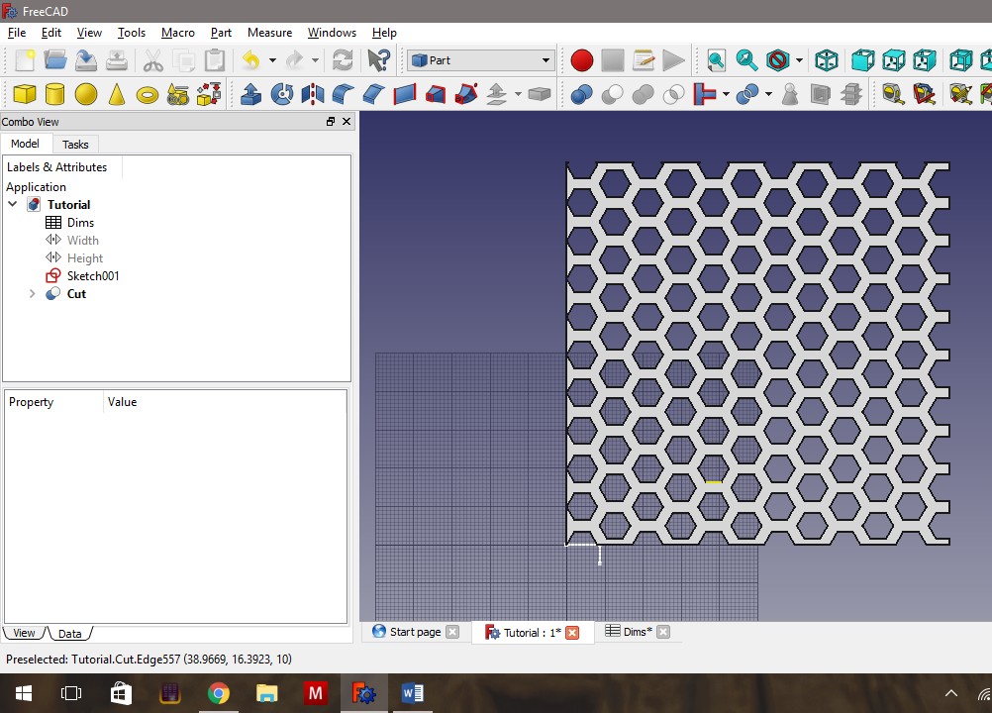Open Chrome from the taskbar

click(219, 693)
